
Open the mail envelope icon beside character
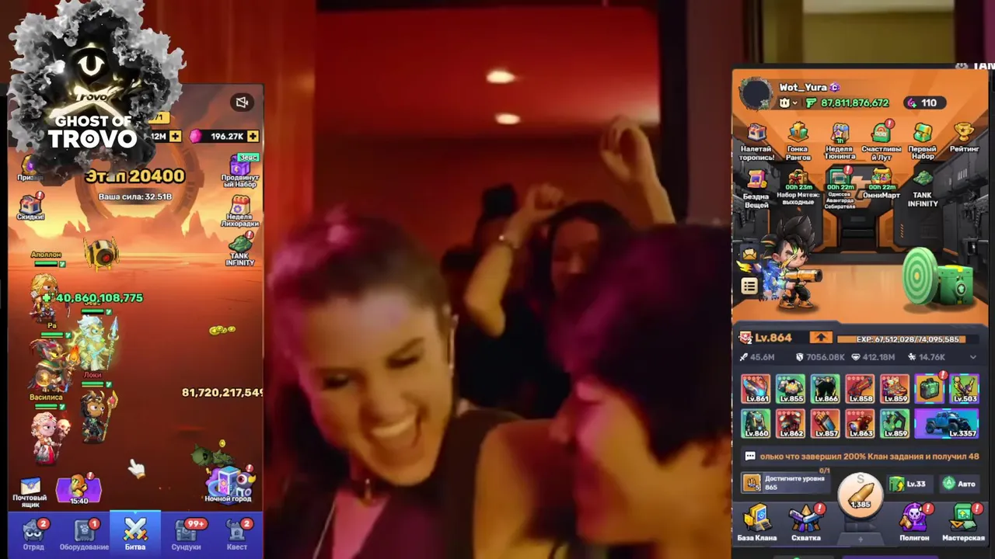(x=749, y=254)
